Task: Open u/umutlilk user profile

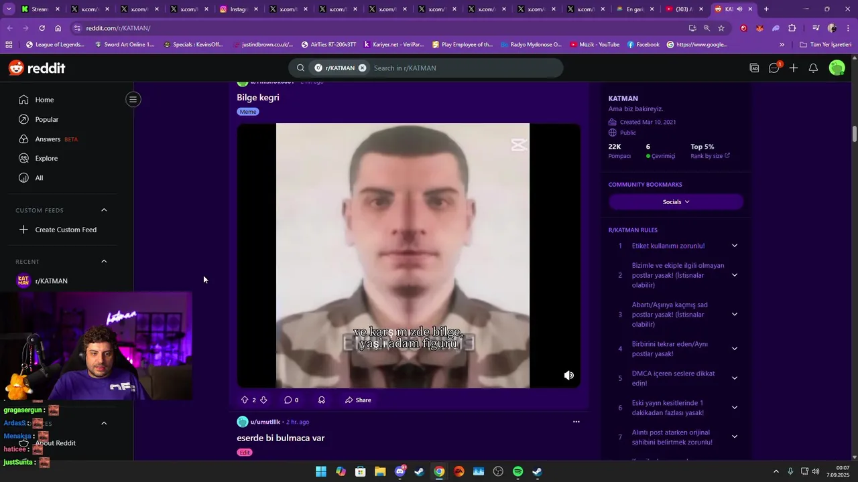Action: pyautogui.click(x=265, y=422)
